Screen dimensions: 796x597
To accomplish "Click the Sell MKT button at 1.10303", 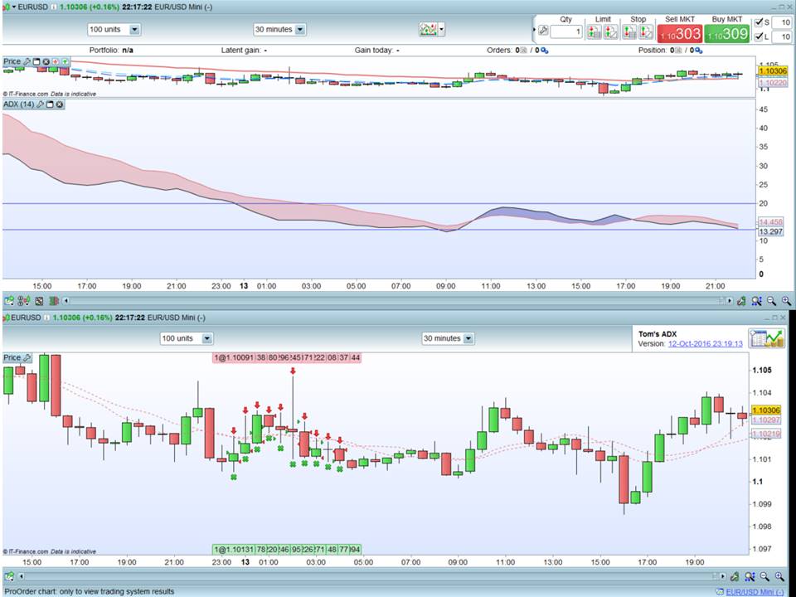I will point(680,33).
